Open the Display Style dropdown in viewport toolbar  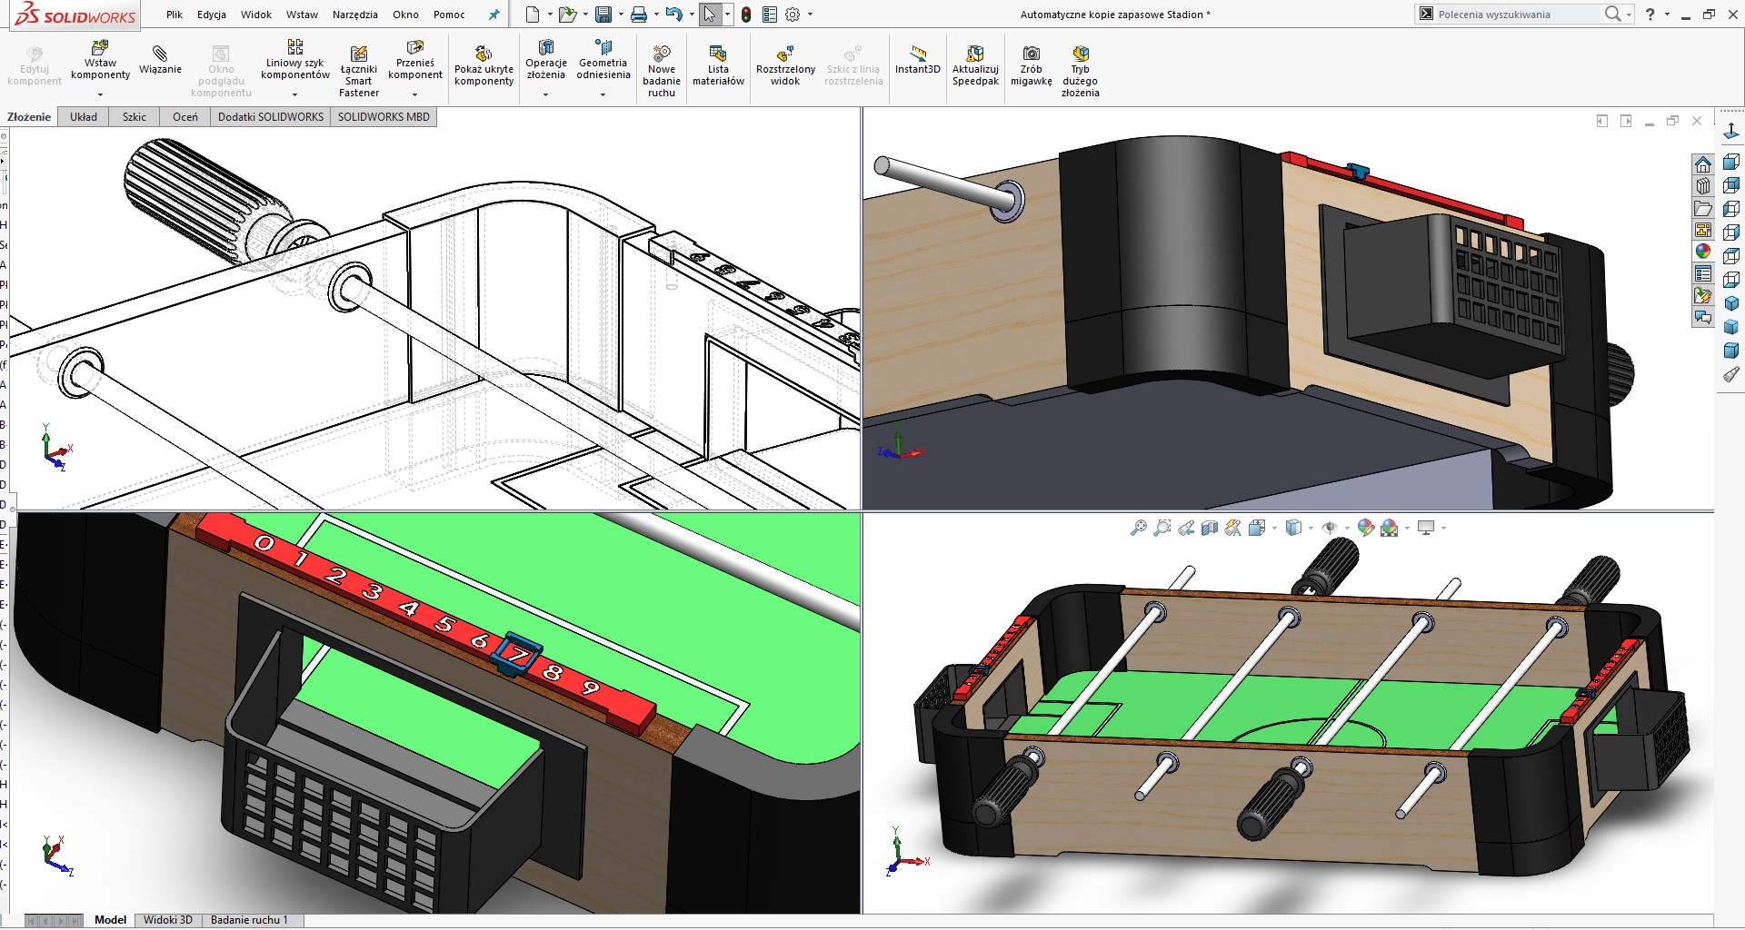point(1309,528)
